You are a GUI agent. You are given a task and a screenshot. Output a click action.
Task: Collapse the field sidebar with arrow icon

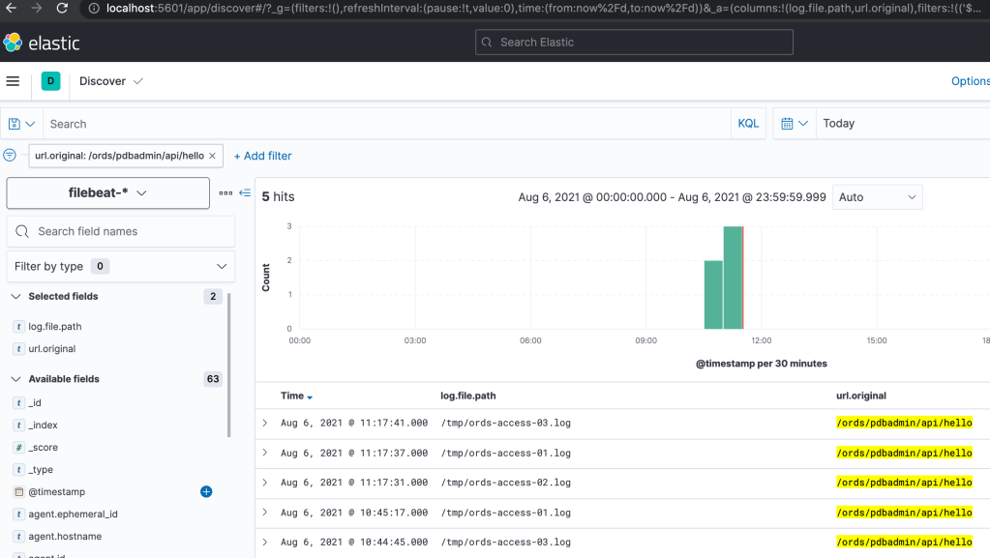tap(245, 192)
